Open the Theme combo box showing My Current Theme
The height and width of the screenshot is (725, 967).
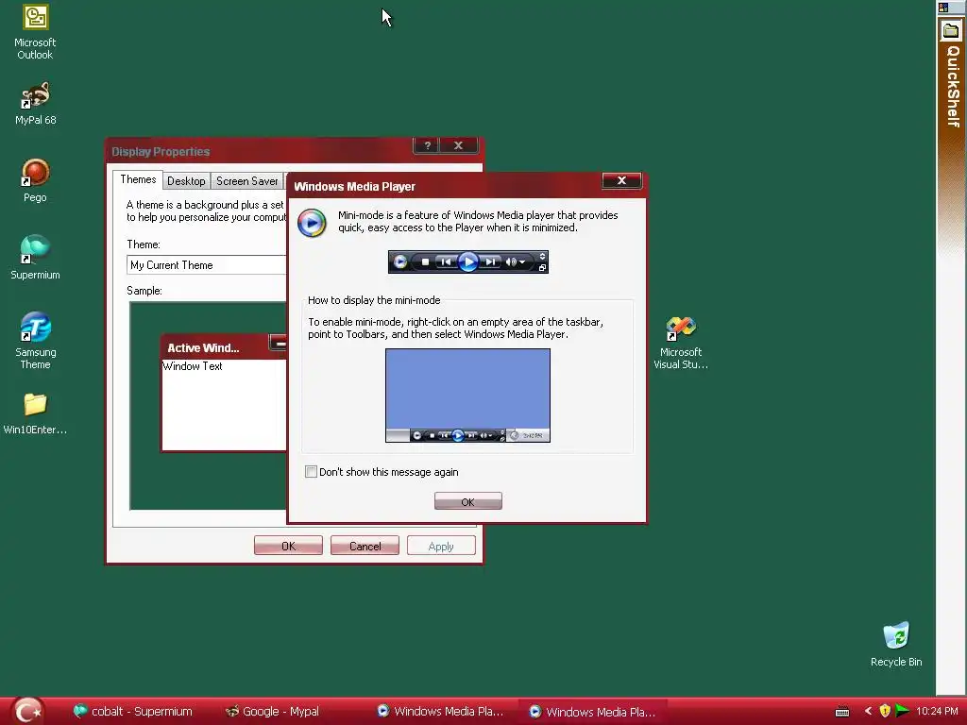206,265
